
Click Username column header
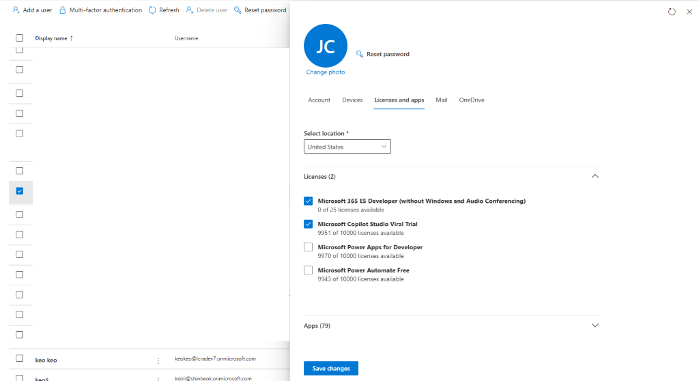point(186,38)
